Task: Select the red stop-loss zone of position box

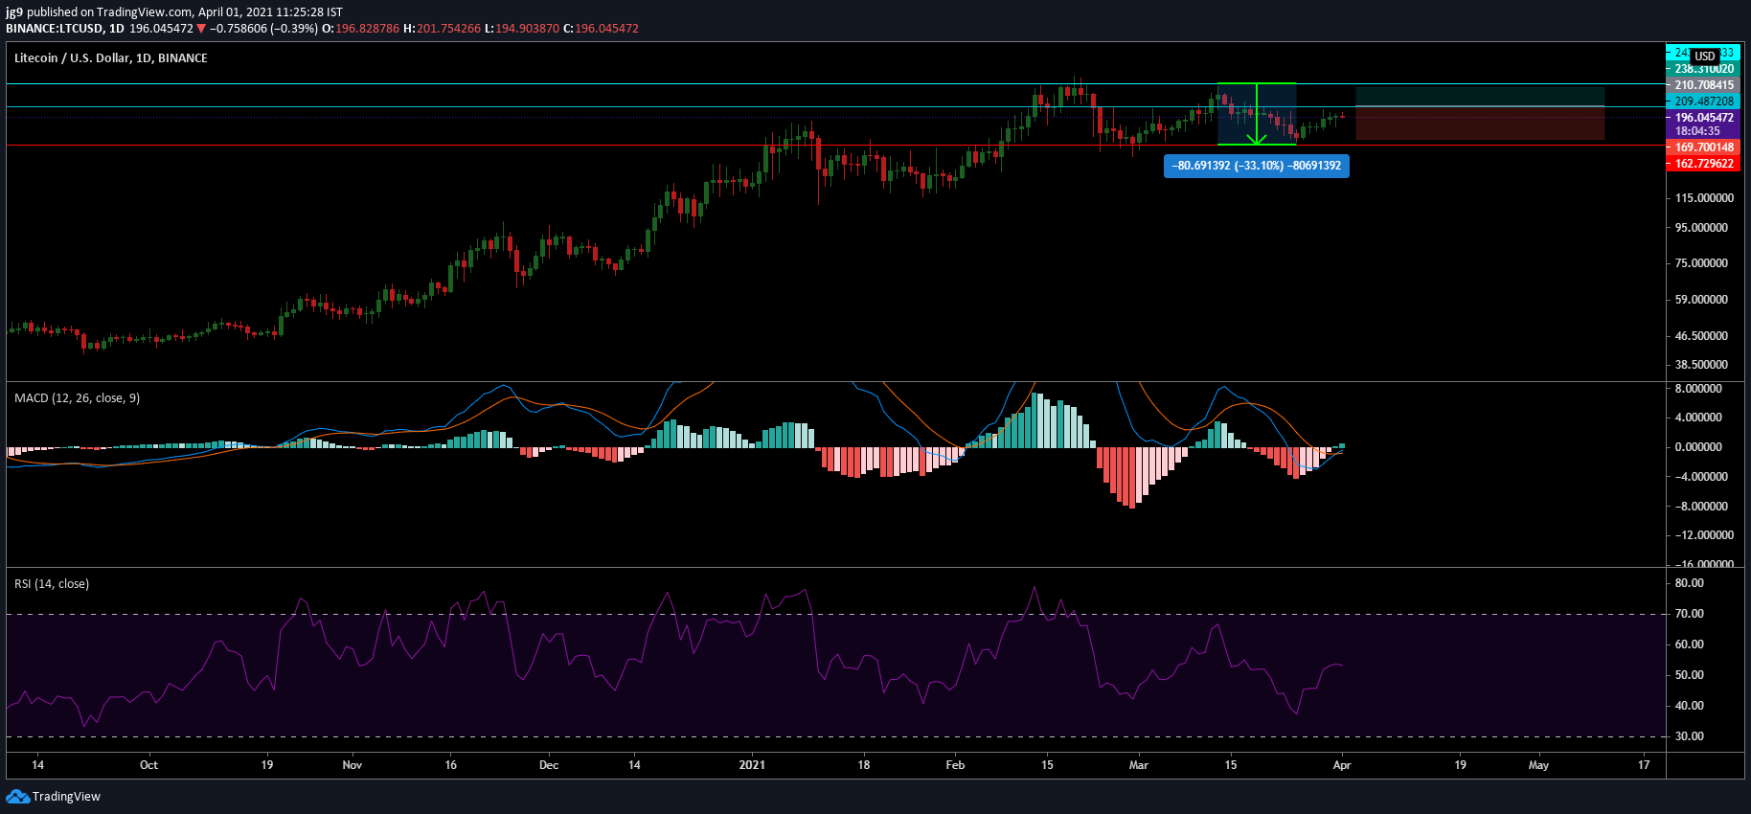Action: click(x=1480, y=124)
